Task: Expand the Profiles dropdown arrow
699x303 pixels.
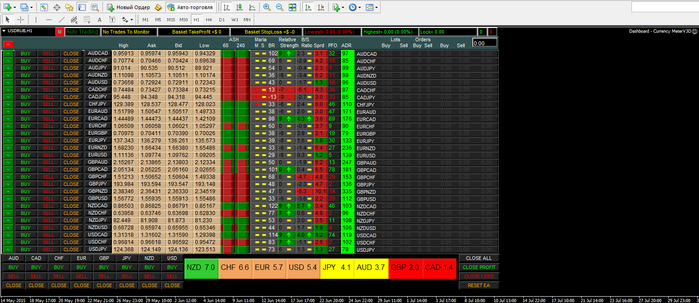Action: (x=32, y=7)
